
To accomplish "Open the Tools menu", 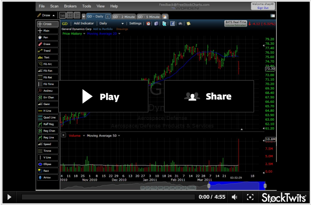I will (x=87, y=6).
